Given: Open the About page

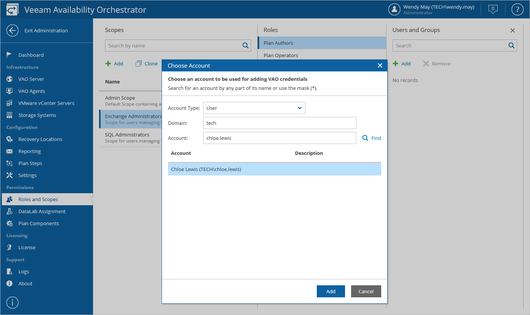Looking at the screenshot, I should (25, 283).
